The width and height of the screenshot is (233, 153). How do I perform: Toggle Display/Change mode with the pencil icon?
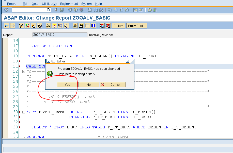pos(21,26)
